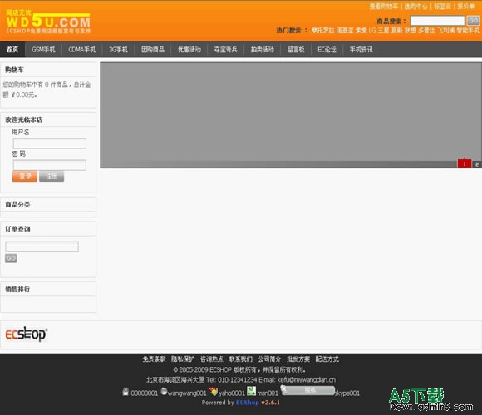Viewport: 482px width, 415px height.
Task: Click hot search keyword 三星
Action: coord(383,31)
